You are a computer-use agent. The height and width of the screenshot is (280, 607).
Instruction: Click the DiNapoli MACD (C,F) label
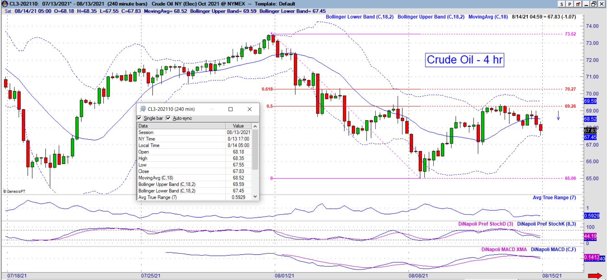(x=553, y=250)
